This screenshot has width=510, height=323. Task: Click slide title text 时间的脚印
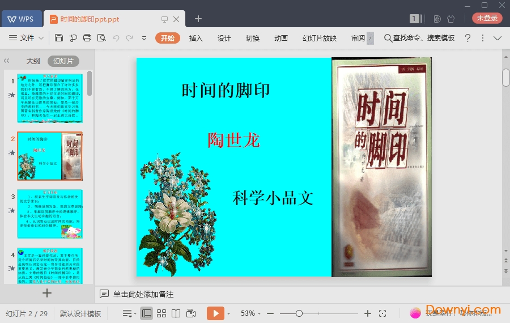[x=226, y=91]
